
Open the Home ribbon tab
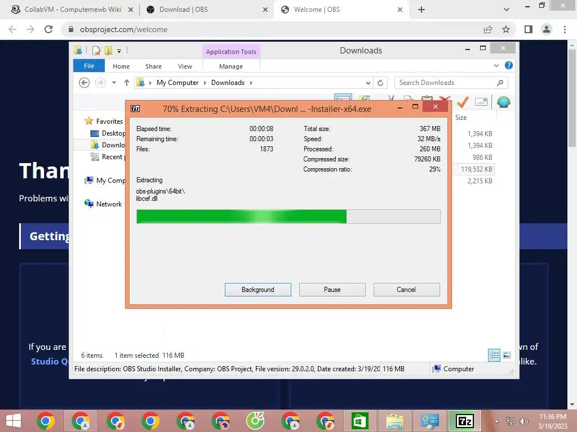[x=121, y=66]
